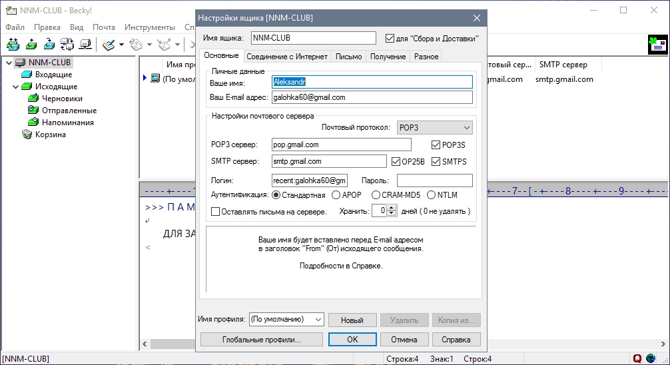This screenshot has width=670, height=365.
Task: Click the globe icon in status bar
Action: coord(651,358)
